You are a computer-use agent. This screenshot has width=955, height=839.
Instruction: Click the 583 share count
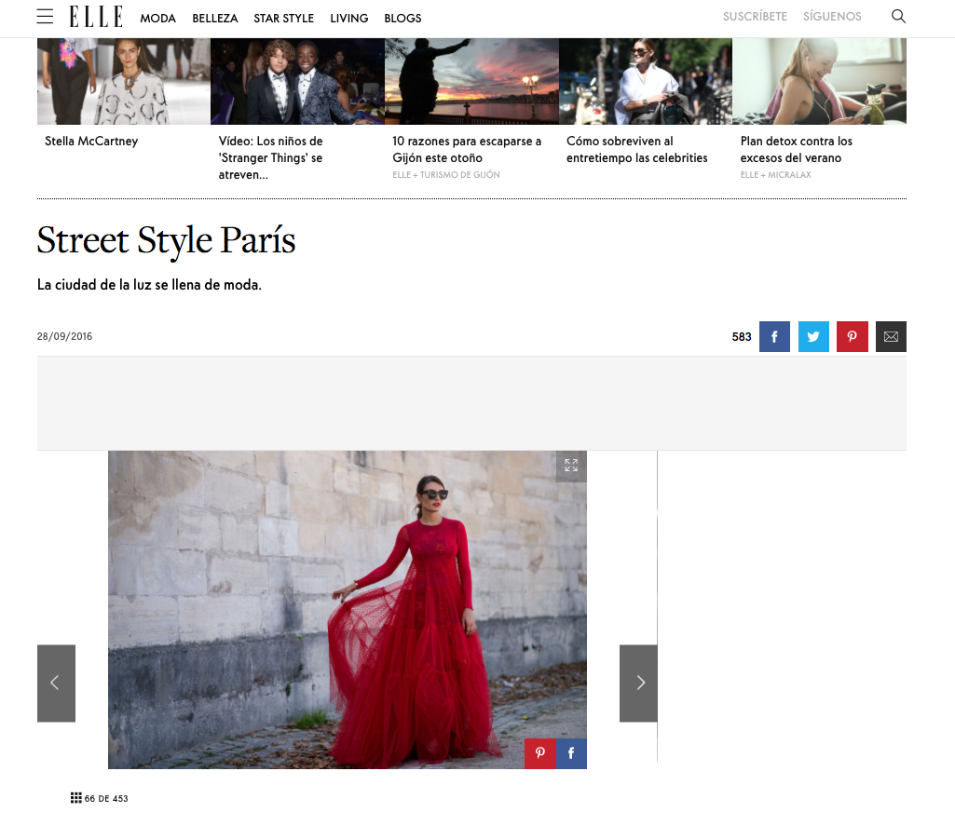pos(742,337)
